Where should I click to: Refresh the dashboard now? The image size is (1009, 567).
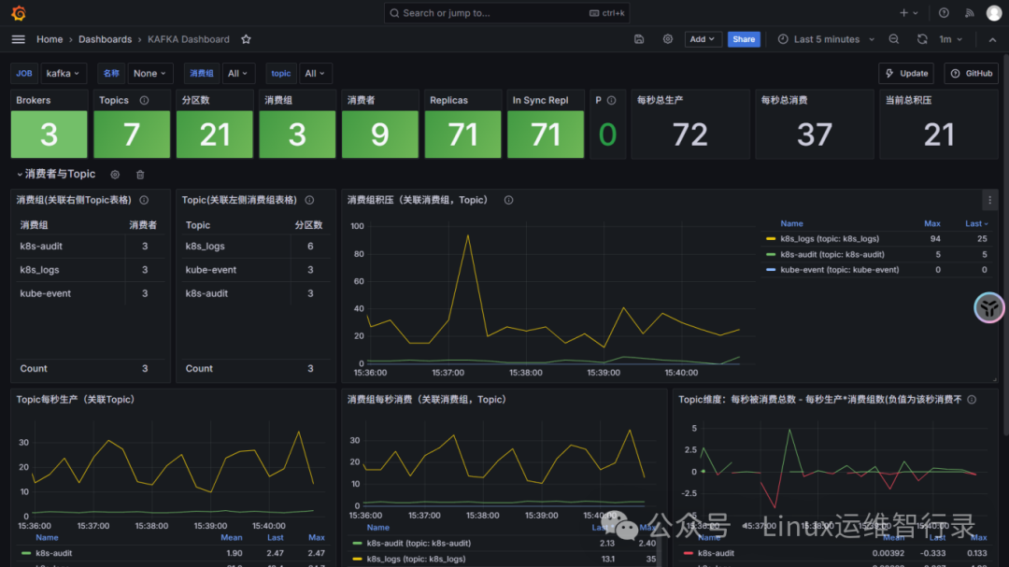point(922,39)
